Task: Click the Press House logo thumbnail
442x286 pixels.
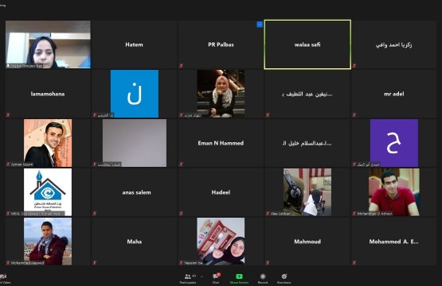Action: (48, 192)
